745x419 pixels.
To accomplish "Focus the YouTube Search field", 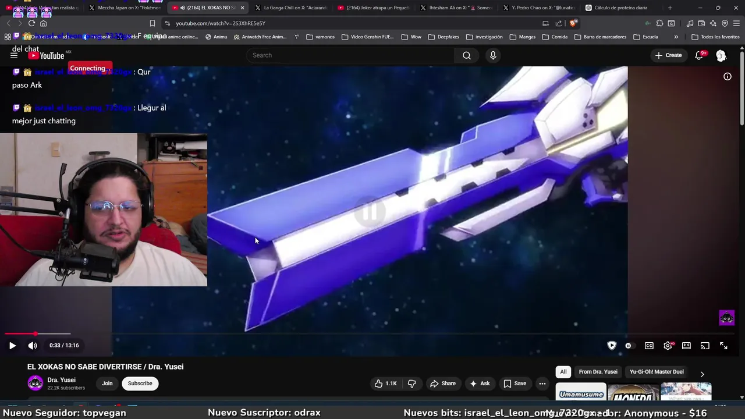I will [351, 55].
